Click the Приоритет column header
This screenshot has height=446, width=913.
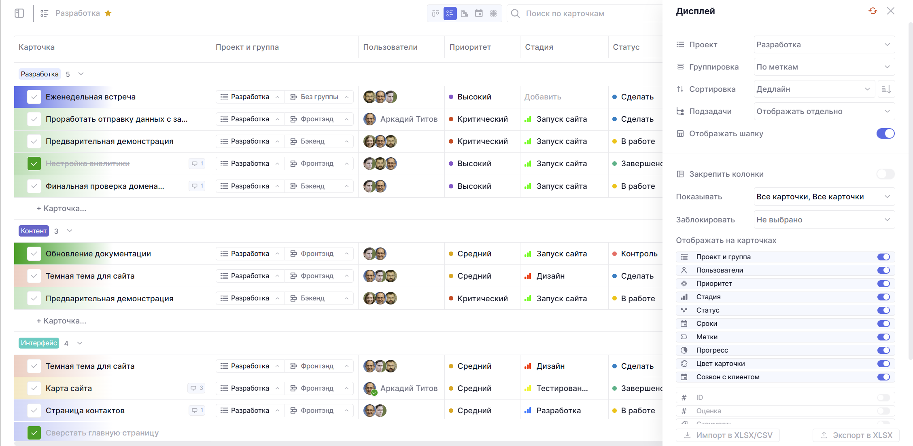pyautogui.click(x=470, y=47)
